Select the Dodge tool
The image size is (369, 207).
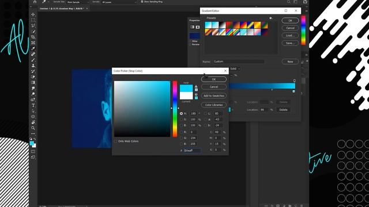(x=33, y=94)
